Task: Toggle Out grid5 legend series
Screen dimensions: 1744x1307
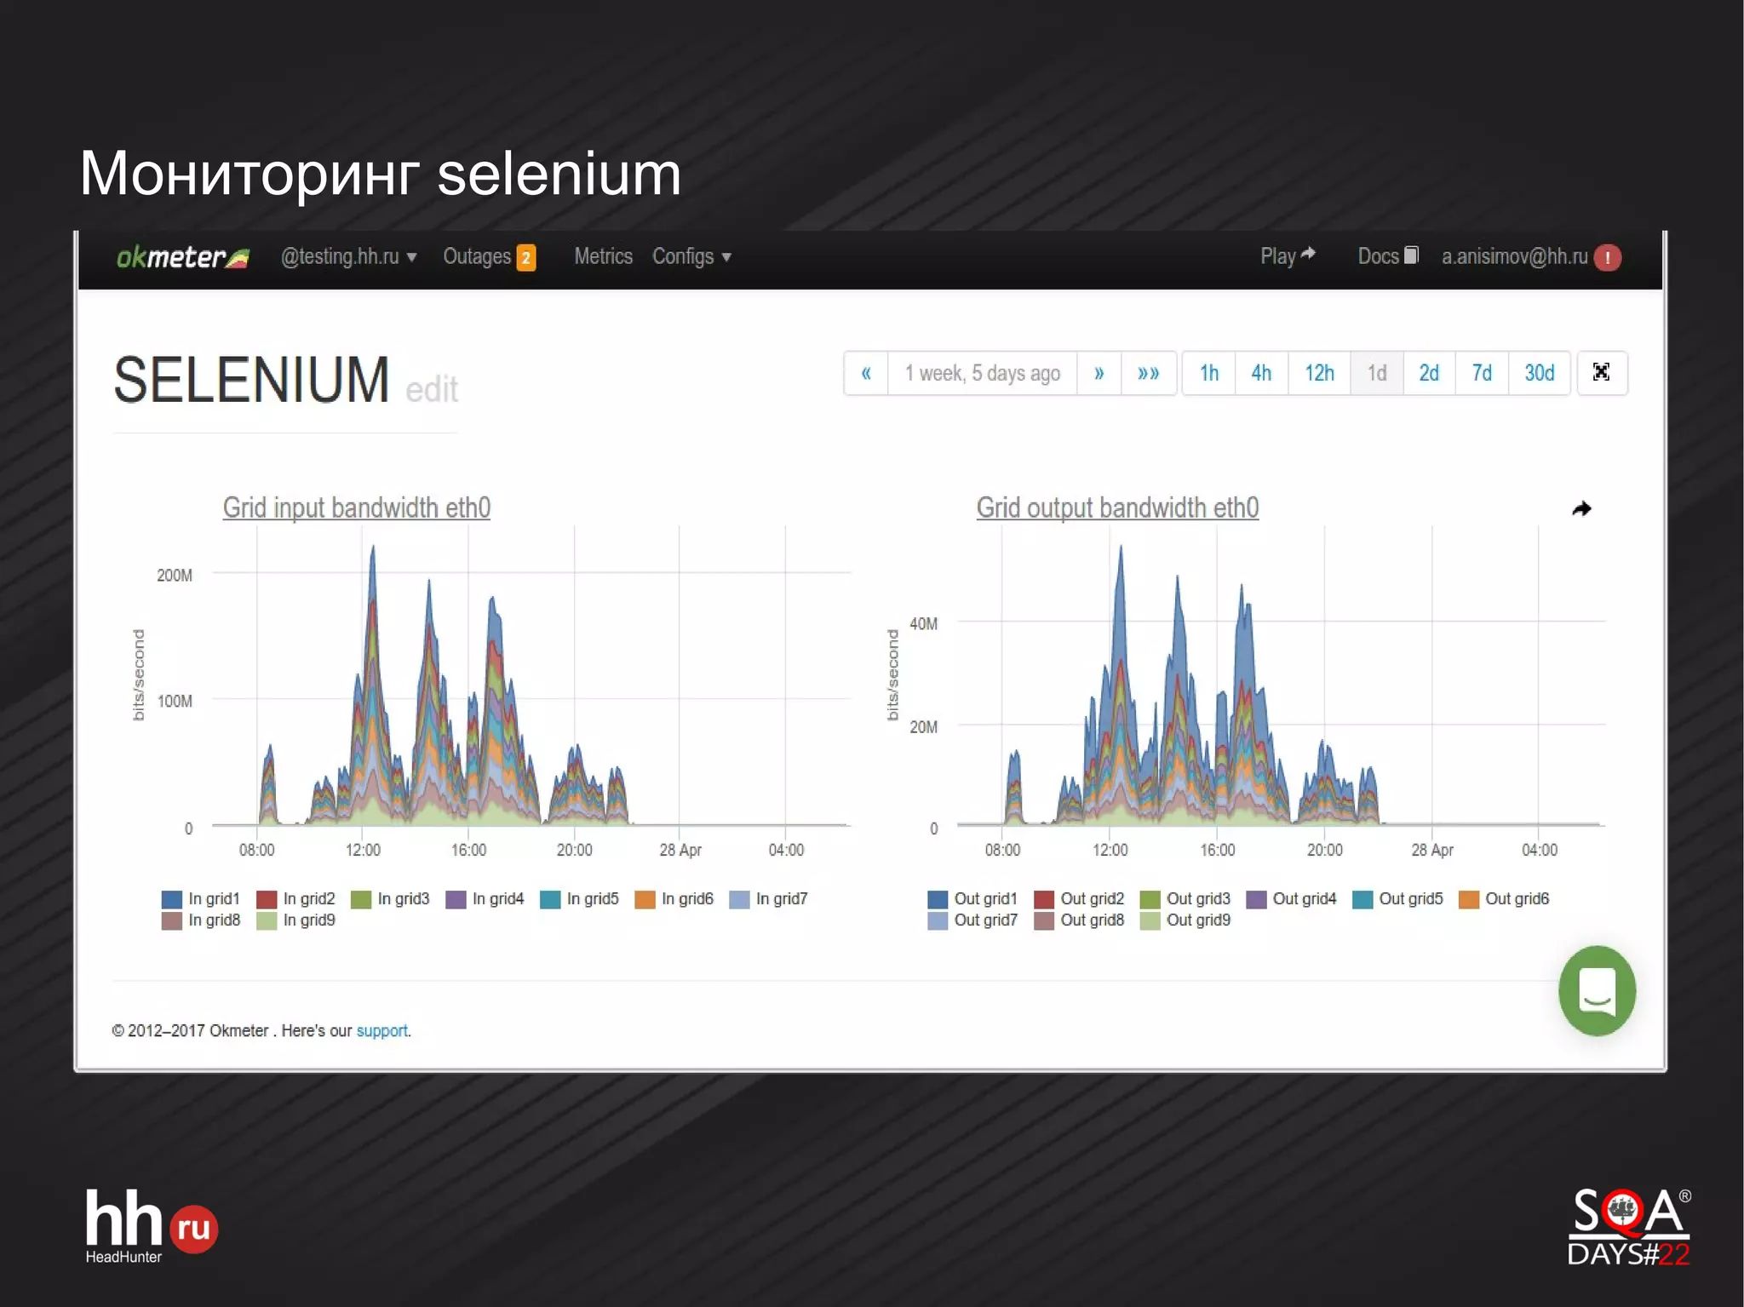Action: pyautogui.click(x=1398, y=899)
